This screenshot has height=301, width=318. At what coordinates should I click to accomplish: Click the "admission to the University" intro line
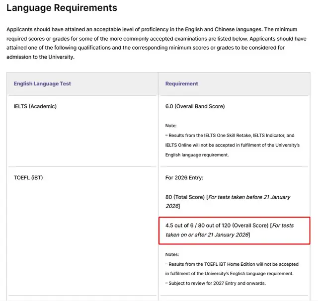pyautogui.click(x=40, y=57)
